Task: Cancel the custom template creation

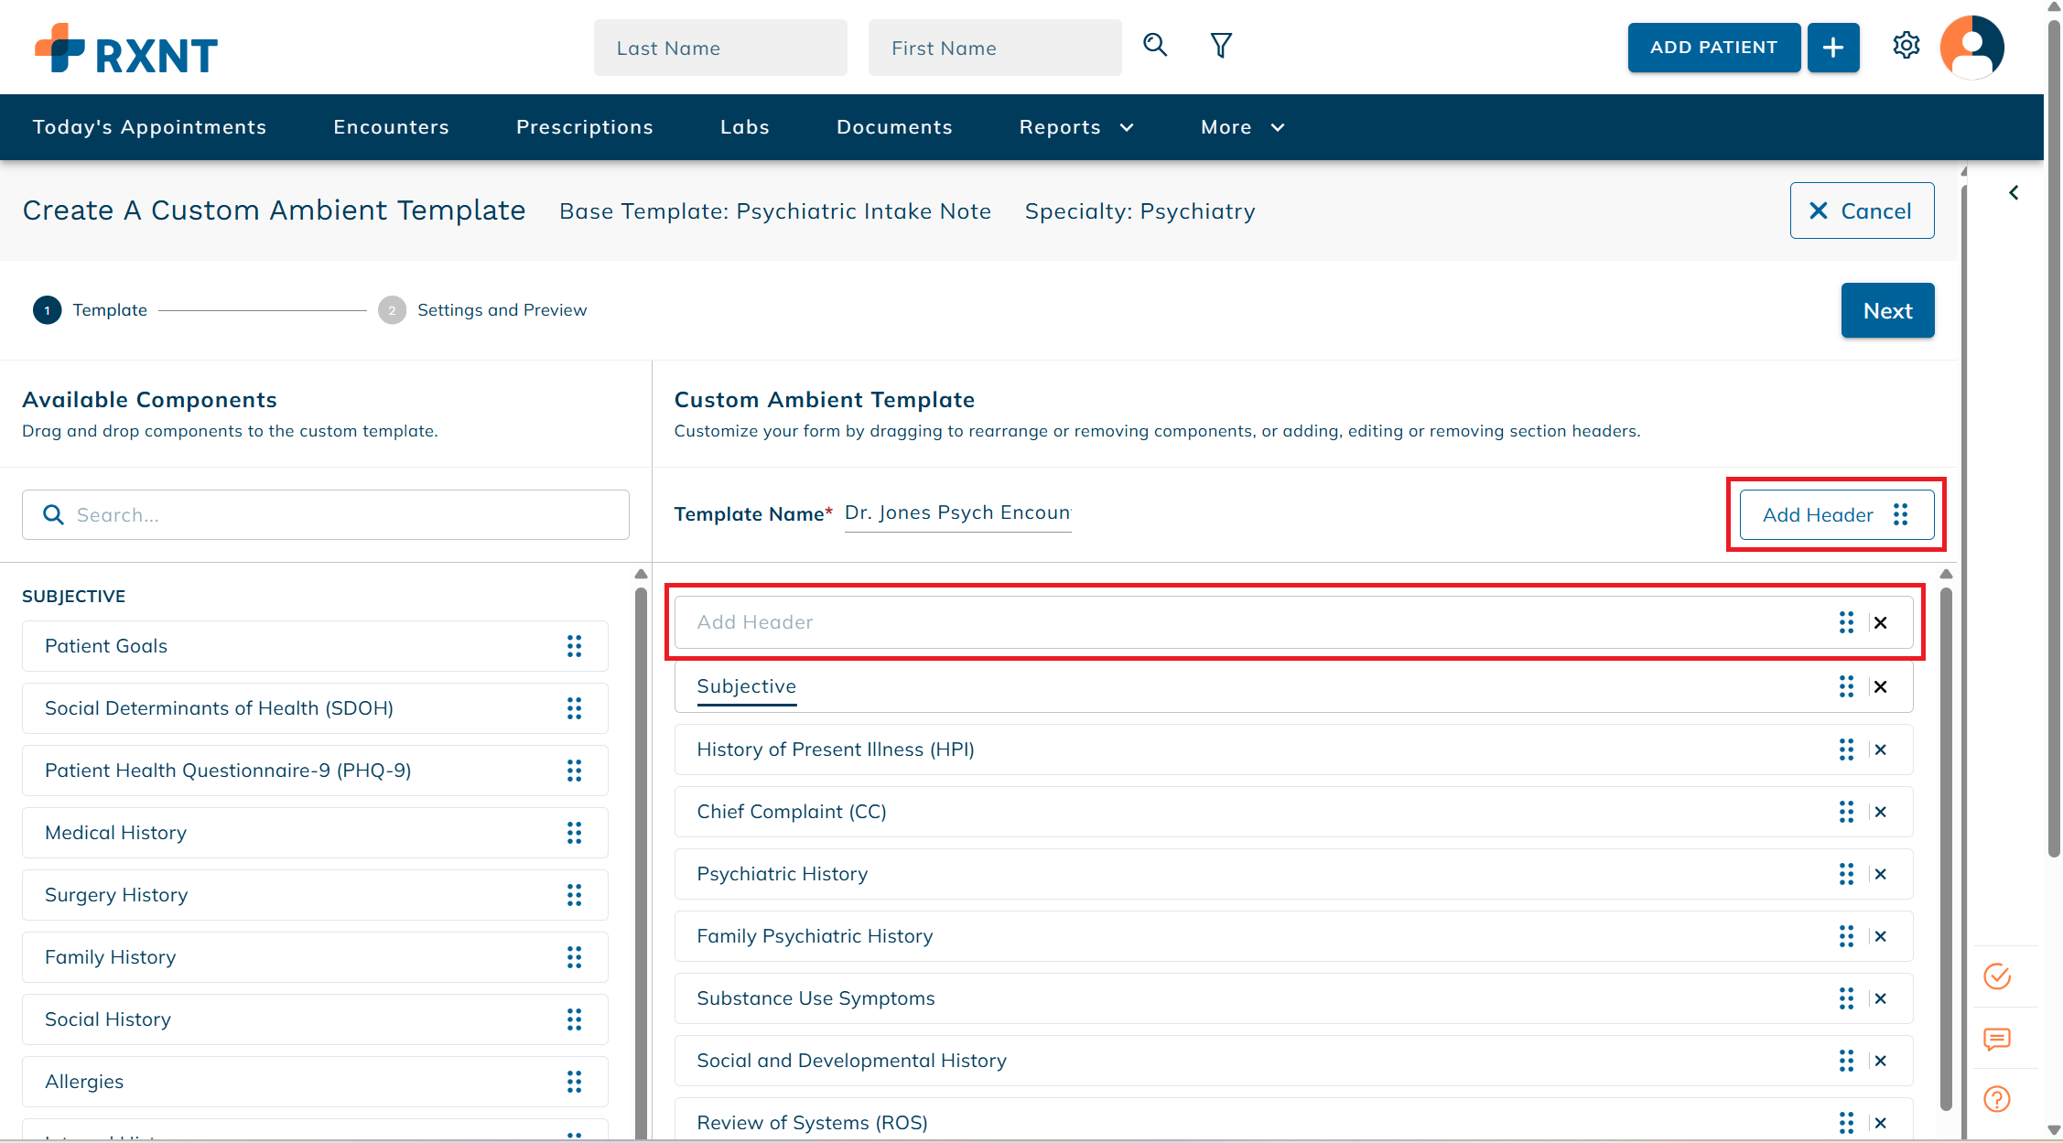Action: [x=1862, y=211]
